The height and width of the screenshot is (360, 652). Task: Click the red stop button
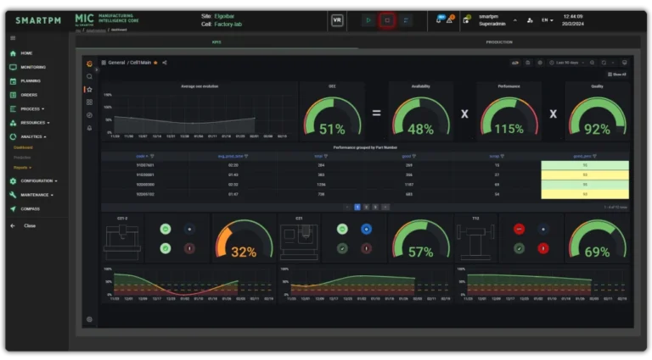[x=387, y=20]
